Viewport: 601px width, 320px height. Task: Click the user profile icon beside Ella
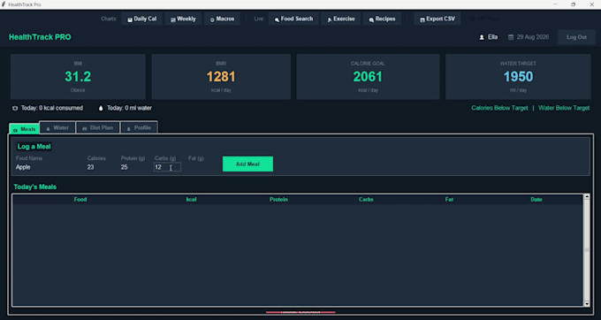tap(482, 37)
